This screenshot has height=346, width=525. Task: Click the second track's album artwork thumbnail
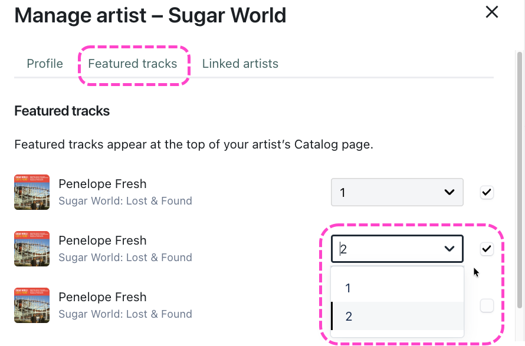(32, 249)
